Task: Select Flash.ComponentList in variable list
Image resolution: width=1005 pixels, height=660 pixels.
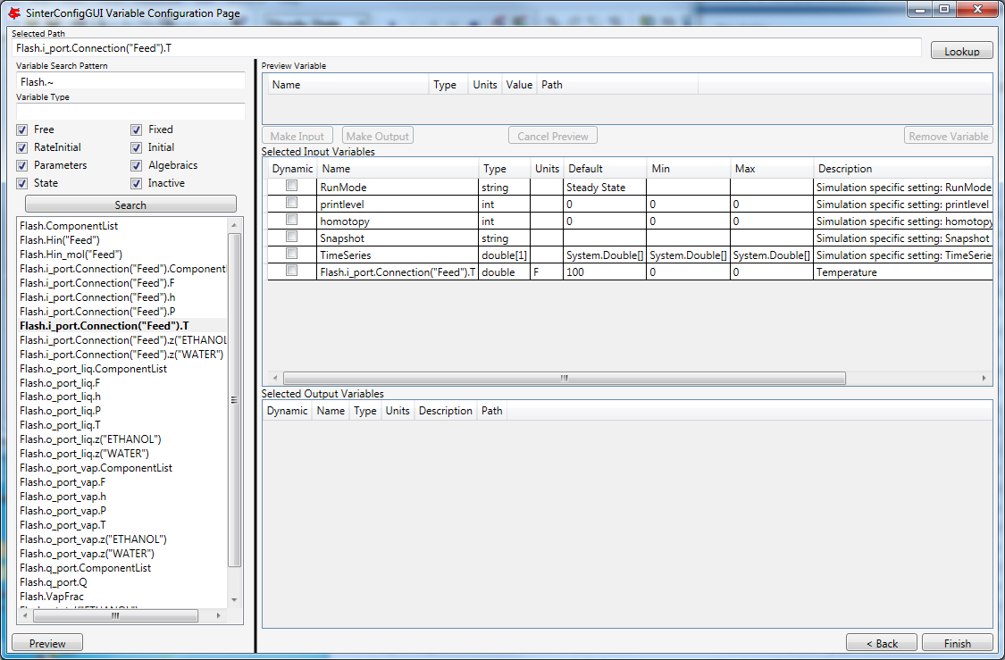Action: pos(69,226)
